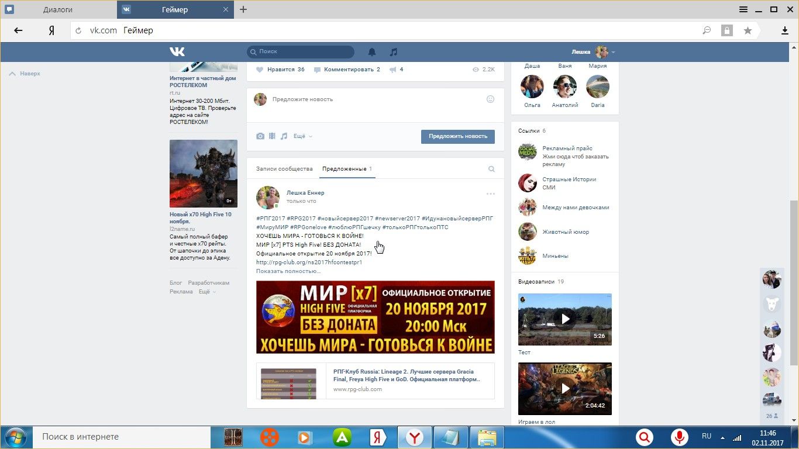Open the Yandex Browser taskbar icon

point(415,437)
